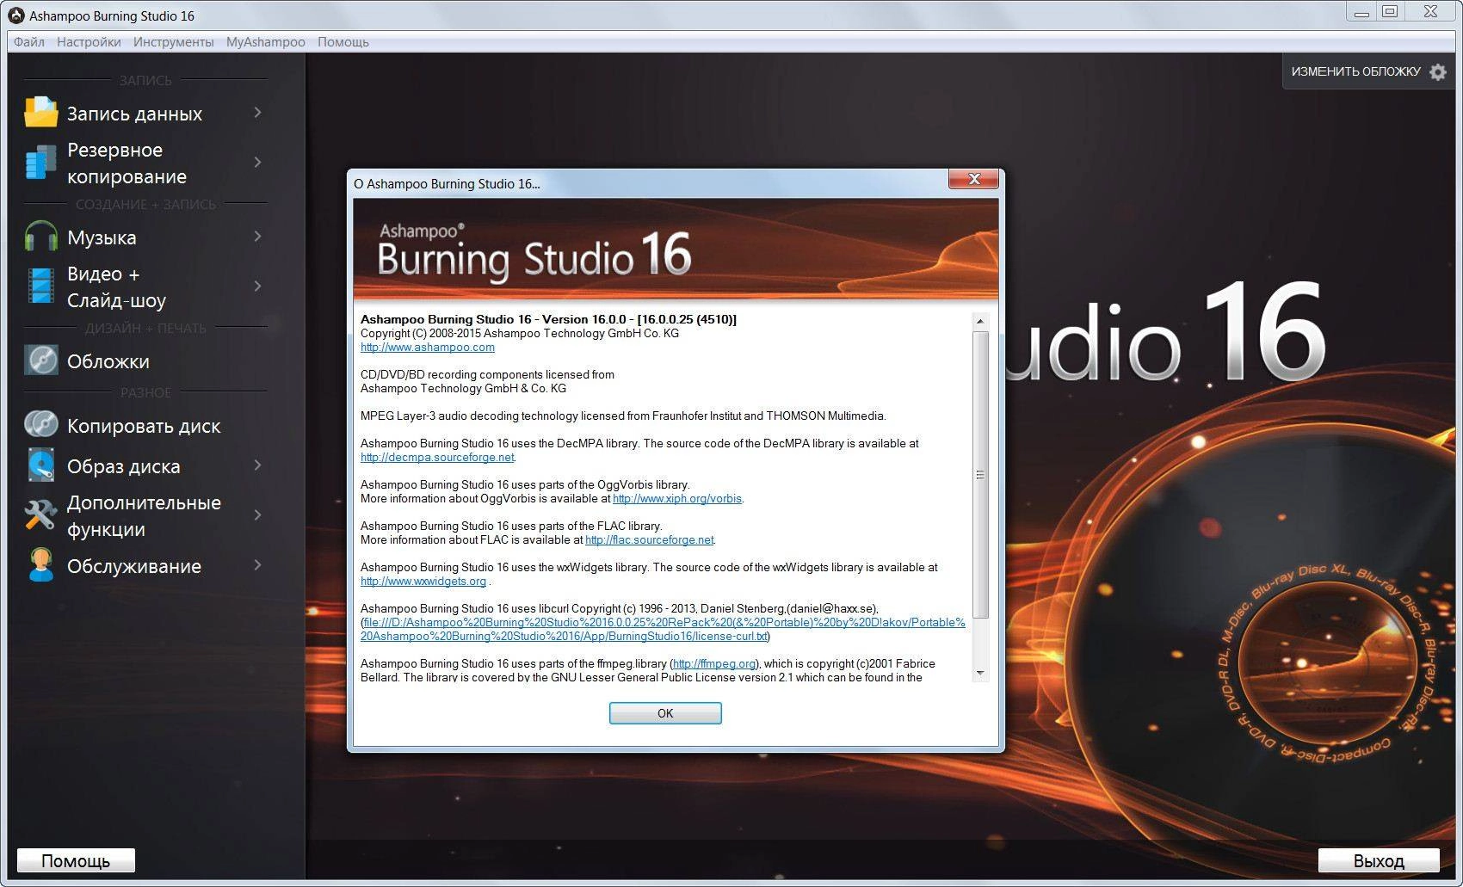Open the flac.sourceforge.net link

650,540
